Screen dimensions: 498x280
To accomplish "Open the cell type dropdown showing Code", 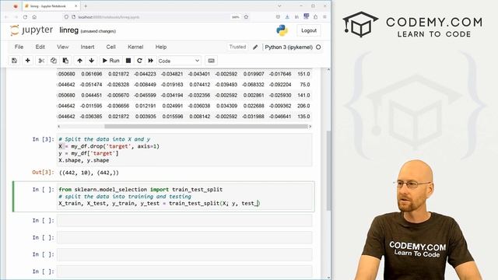I will coord(179,61).
